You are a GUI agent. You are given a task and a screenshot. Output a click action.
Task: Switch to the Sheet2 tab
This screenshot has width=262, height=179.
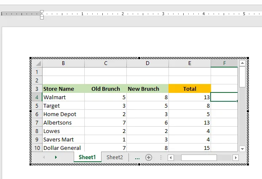[x=115, y=157]
